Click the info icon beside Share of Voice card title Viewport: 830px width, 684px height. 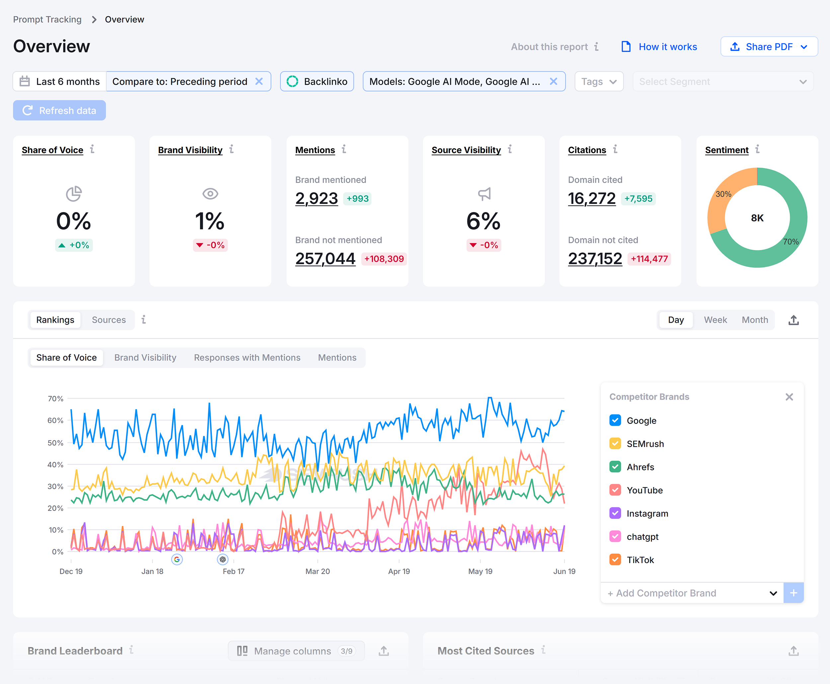pos(92,149)
